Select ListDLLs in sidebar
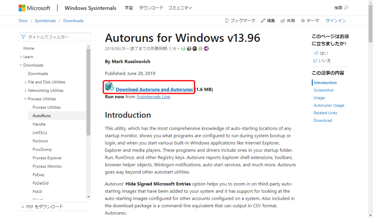The width and height of the screenshot is (373, 218). [40, 133]
